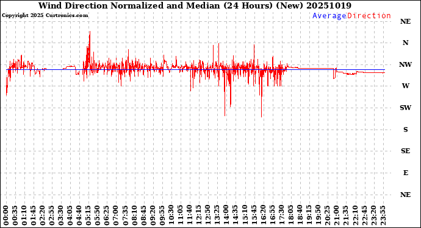Image resolution: width=421 pixels, height=228 pixels.
Task: Click the 01:45 time axis label
Action: [34, 216]
